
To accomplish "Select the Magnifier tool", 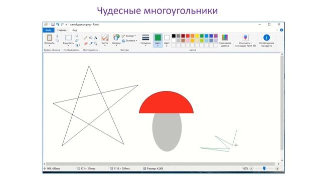I will [x=96, y=43].
